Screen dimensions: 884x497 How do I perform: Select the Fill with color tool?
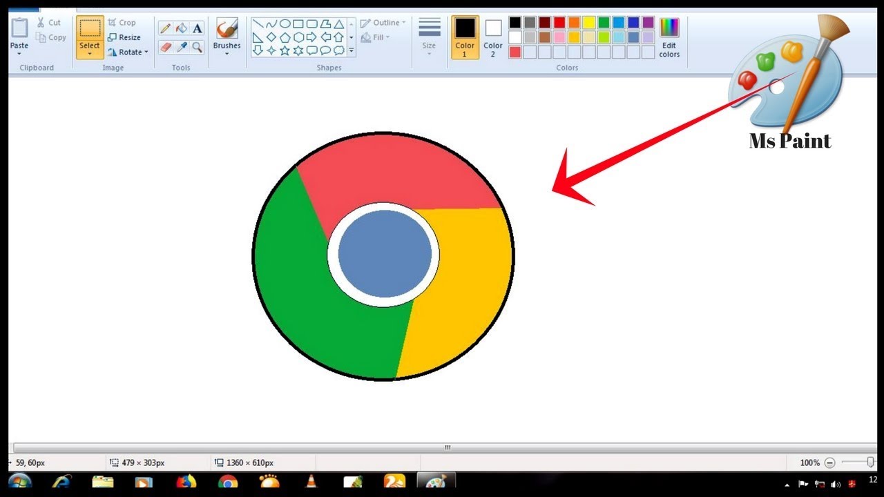[x=181, y=28]
